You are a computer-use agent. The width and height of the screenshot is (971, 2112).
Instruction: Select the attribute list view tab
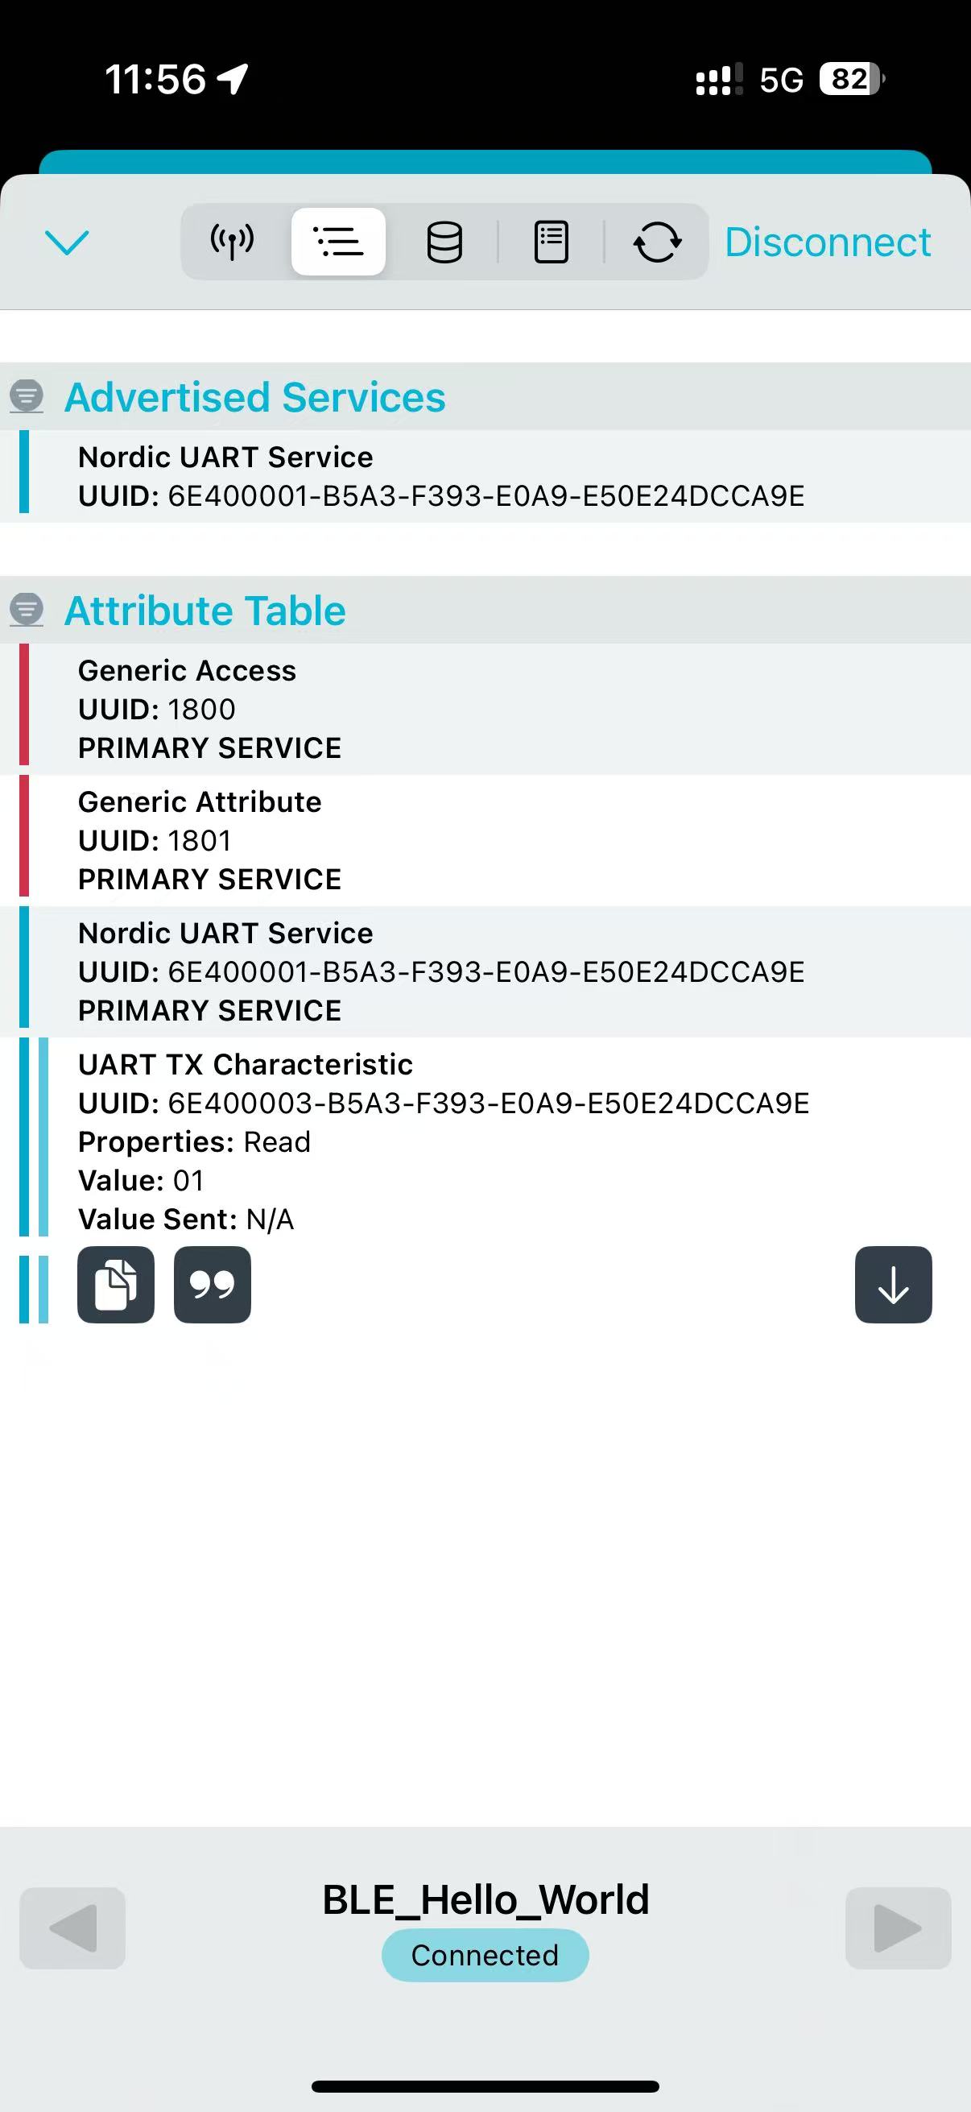coord(338,242)
